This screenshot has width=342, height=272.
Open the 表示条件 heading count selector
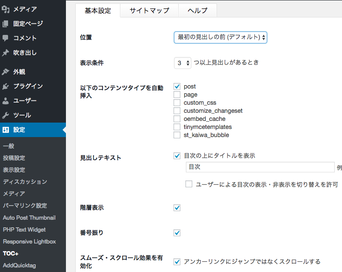[x=182, y=63]
